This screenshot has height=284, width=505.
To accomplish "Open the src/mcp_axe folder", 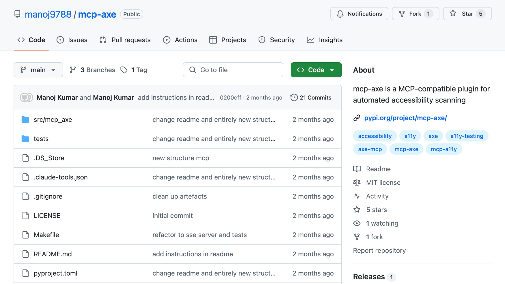I will click(53, 120).
